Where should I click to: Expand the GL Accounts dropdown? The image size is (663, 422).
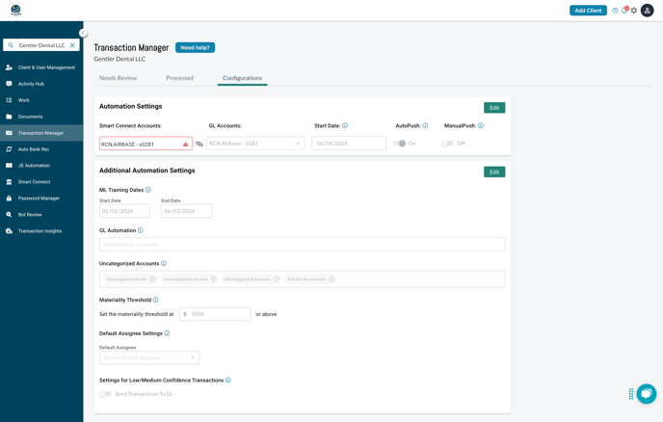coord(255,144)
